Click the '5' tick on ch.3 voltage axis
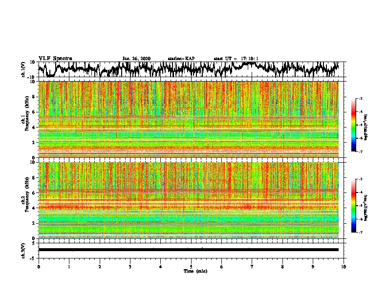The width and height of the screenshot is (387, 299). [x=34, y=243]
